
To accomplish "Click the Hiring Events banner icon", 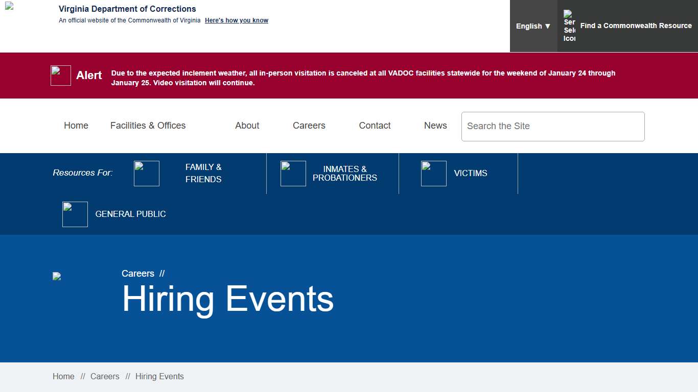I will pos(57,276).
